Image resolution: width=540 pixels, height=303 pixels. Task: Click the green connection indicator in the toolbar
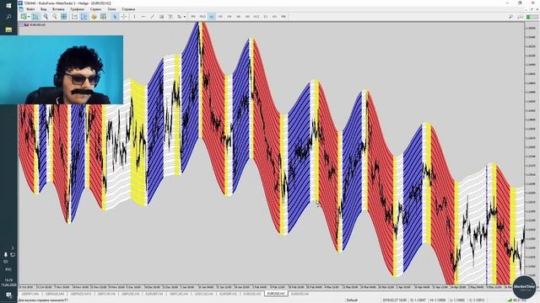(532, 17)
